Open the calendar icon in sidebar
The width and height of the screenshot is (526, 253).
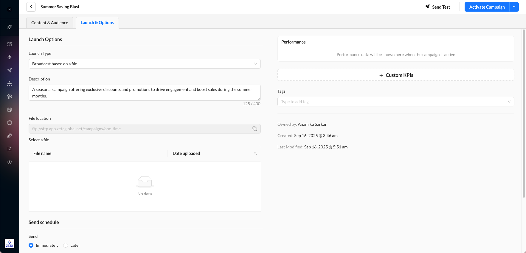point(10,110)
